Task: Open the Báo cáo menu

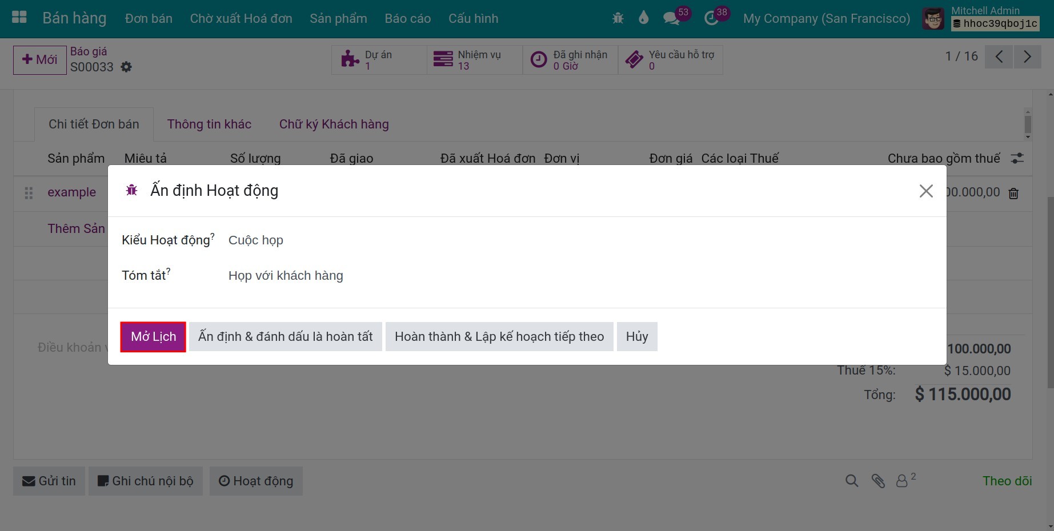Action: [408, 18]
